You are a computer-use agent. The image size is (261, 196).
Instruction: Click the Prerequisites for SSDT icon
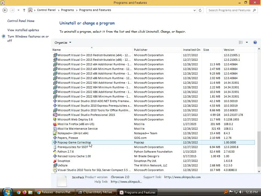point(55,147)
